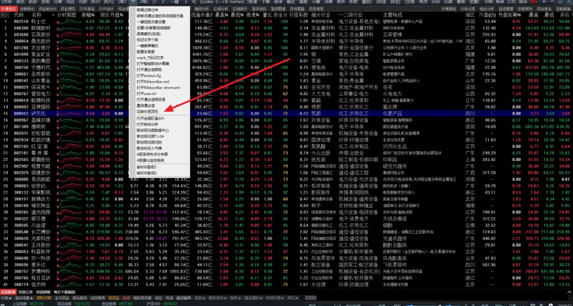Open the sparkline chart for 宁德时代

[71, 67]
